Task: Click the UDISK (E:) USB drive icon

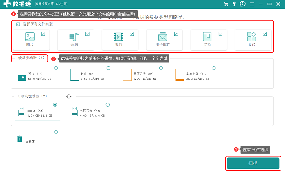Action: (22, 111)
